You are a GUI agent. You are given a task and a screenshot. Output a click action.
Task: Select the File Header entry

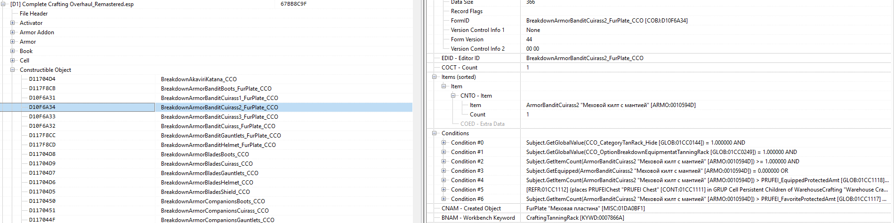point(33,14)
